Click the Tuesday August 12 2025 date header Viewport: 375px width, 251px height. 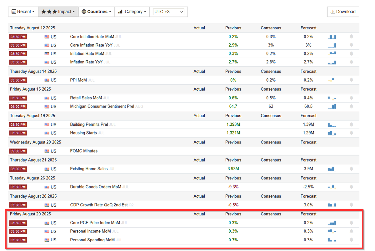click(x=33, y=28)
